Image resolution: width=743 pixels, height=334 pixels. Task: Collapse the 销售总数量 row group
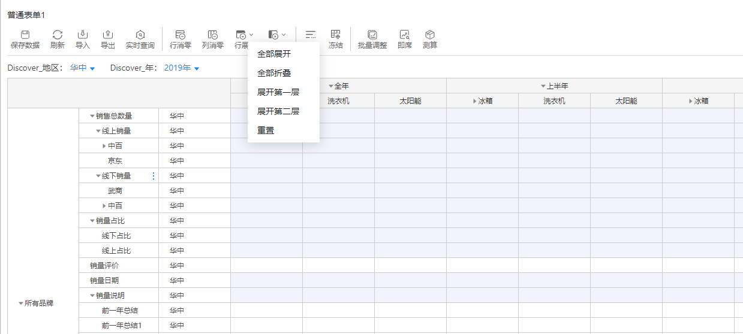pyautogui.click(x=92, y=116)
